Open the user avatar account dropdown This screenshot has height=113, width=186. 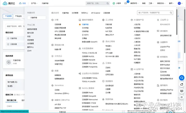pyautogui.click(x=180, y=3)
